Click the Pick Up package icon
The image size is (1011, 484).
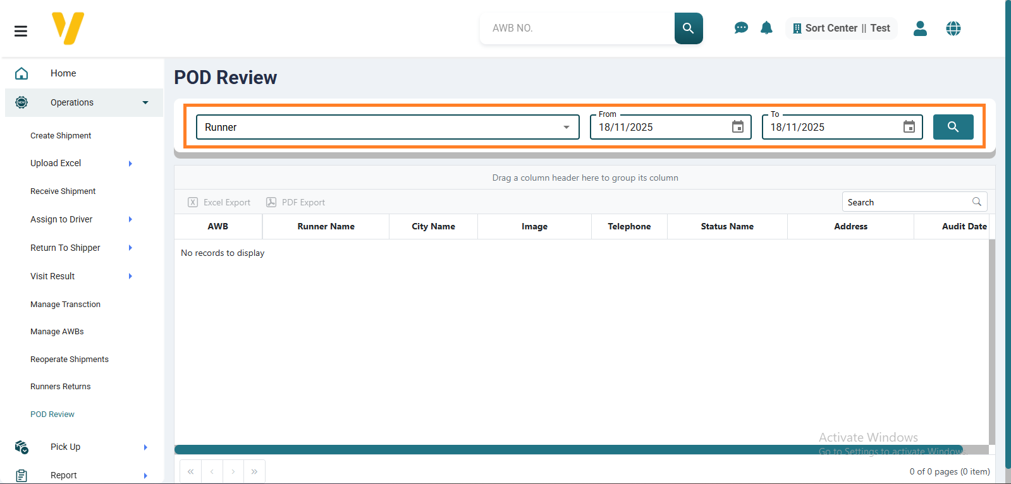pyautogui.click(x=21, y=447)
